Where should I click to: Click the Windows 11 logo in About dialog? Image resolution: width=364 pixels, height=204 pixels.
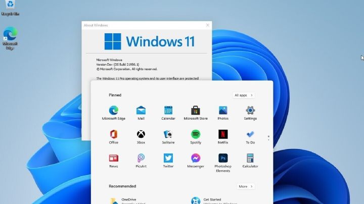149,41
